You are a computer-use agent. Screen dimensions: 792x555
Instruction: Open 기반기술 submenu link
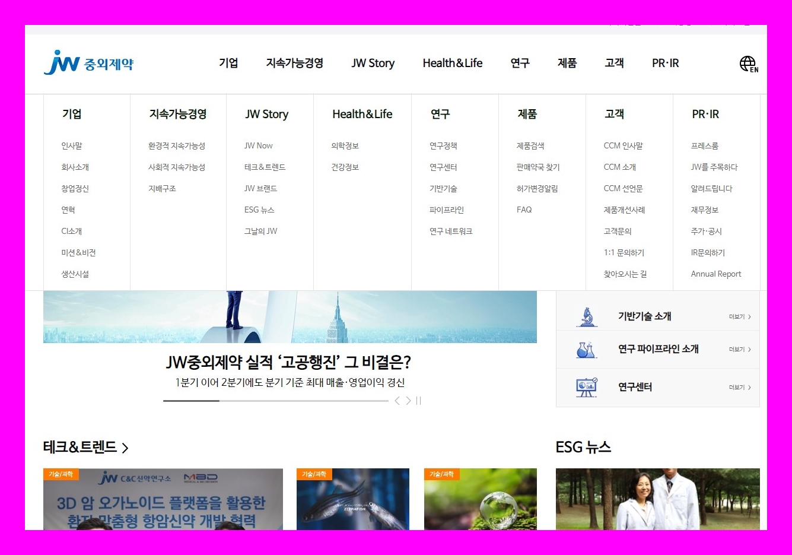point(443,189)
